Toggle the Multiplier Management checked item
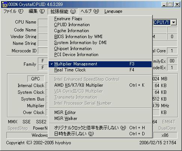This screenshot has height=151, width=182. point(100,64)
